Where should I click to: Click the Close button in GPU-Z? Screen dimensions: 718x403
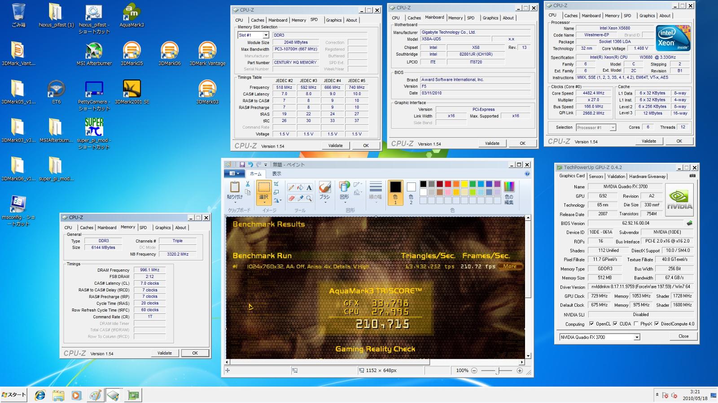(683, 336)
